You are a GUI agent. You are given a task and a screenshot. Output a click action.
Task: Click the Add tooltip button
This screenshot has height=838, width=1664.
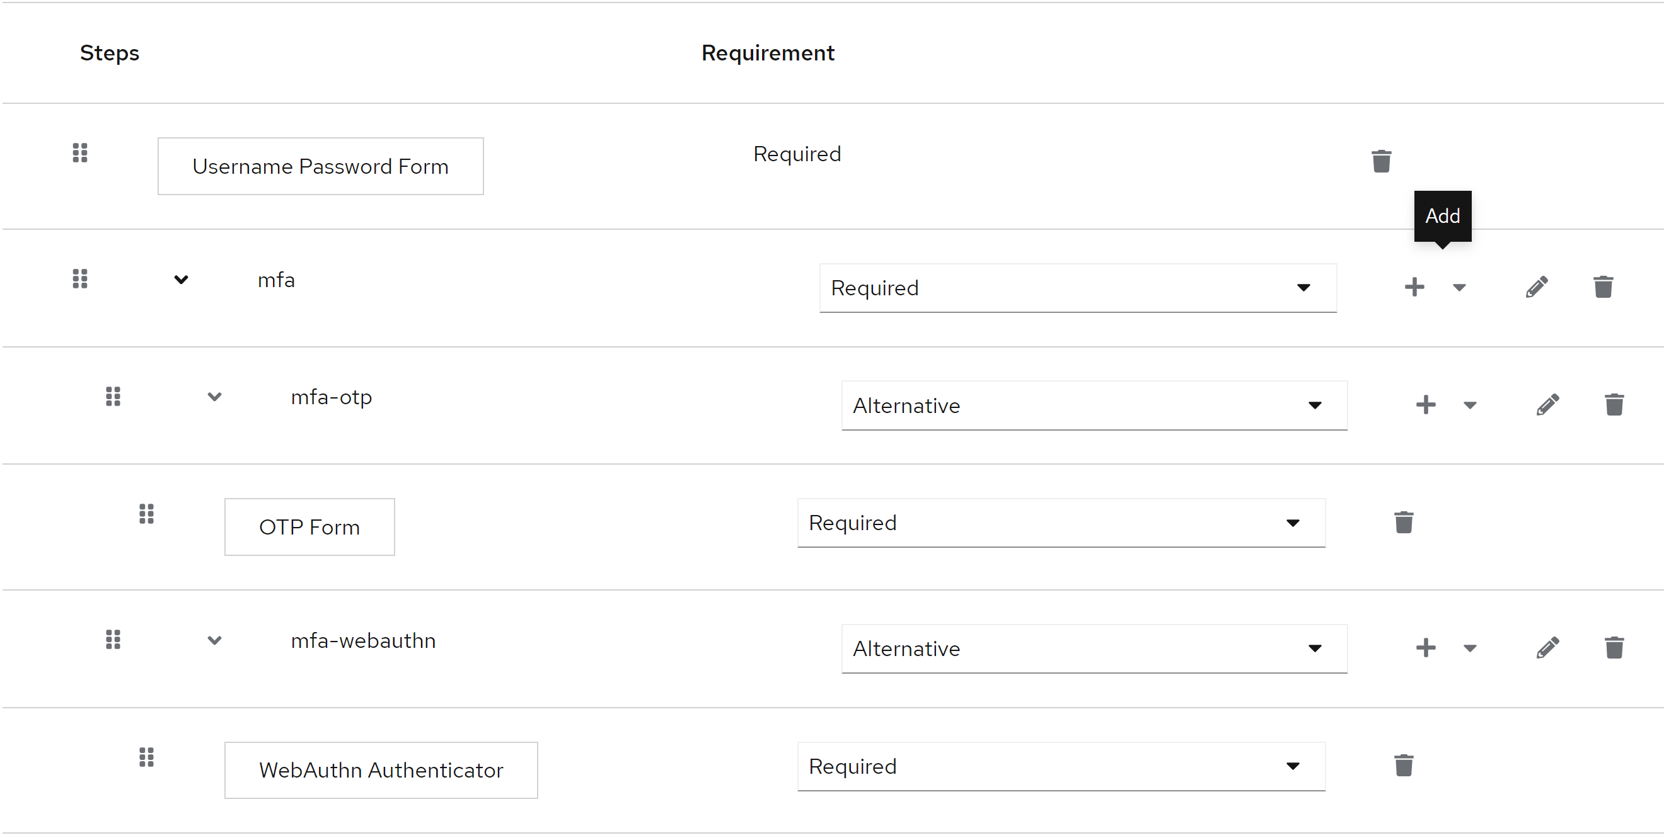click(x=1443, y=215)
